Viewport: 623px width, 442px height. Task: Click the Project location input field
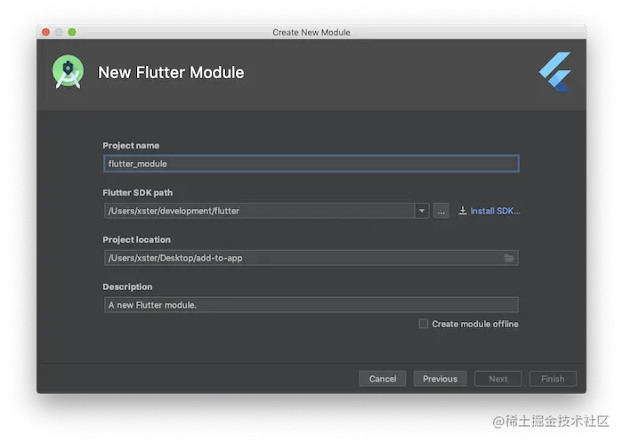coord(311,258)
